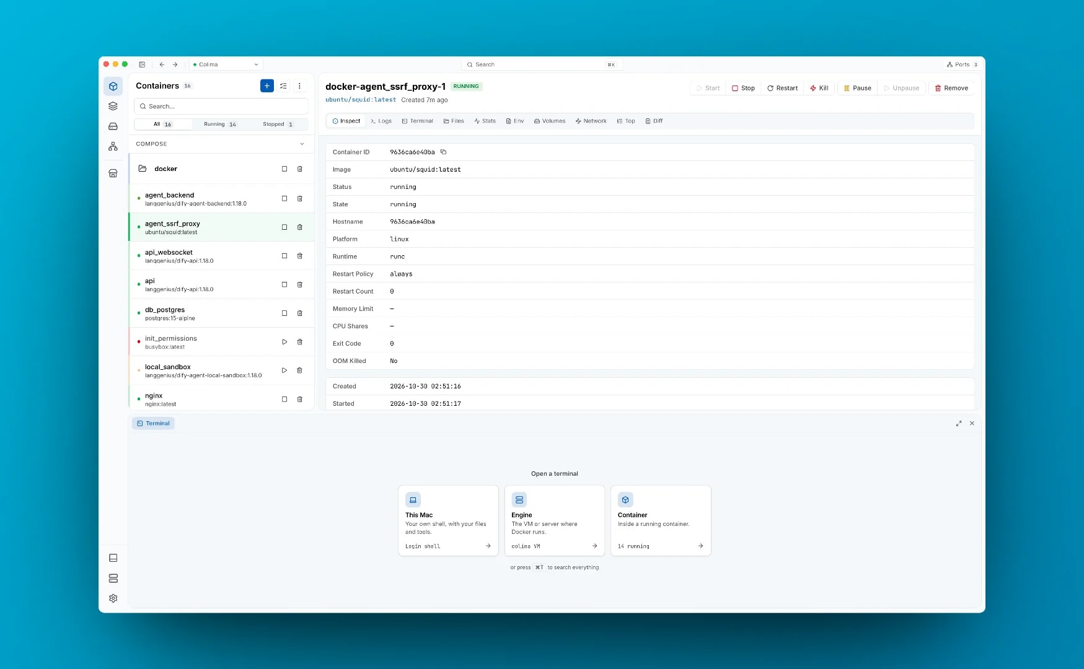Open the Containers sidebar icon

(x=113, y=86)
